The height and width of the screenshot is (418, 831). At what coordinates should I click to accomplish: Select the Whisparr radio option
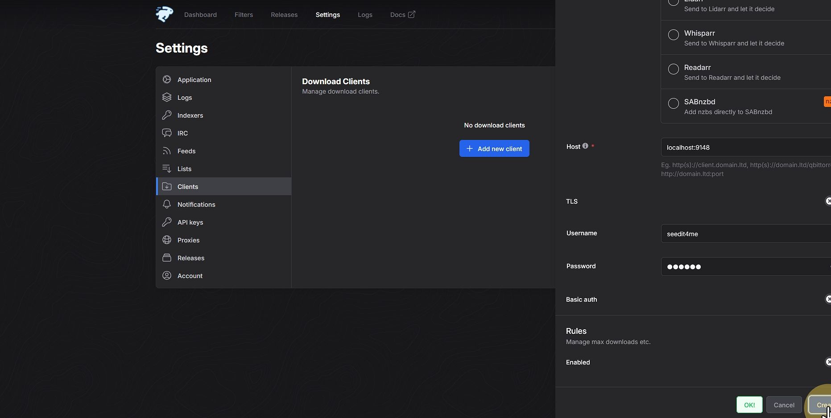tap(674, 35)
